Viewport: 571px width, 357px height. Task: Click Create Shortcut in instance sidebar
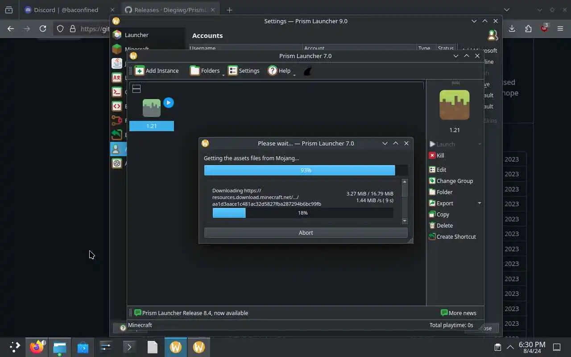coord(452,237)
